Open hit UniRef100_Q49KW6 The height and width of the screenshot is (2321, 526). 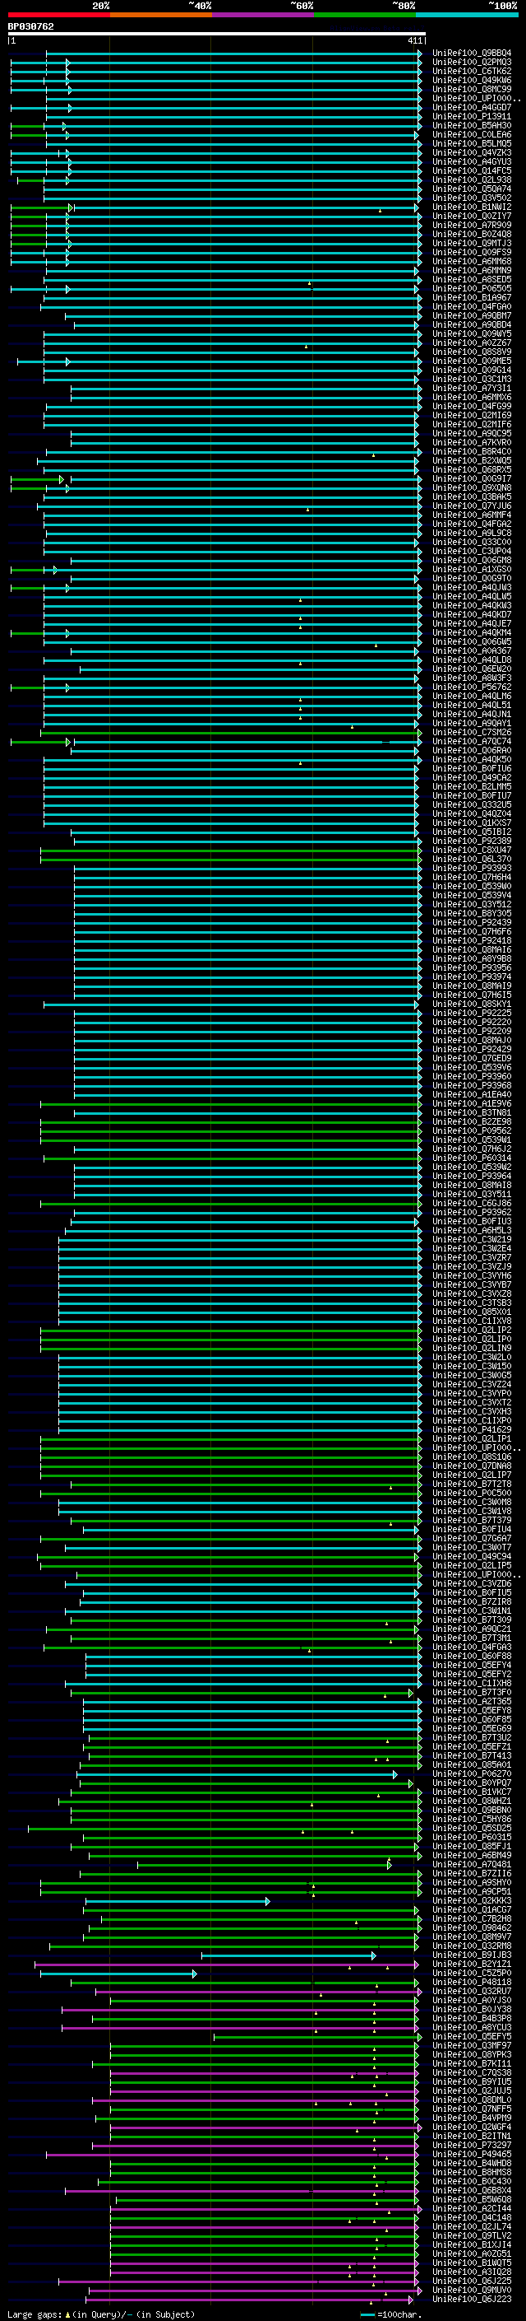(x=471, y=80)
